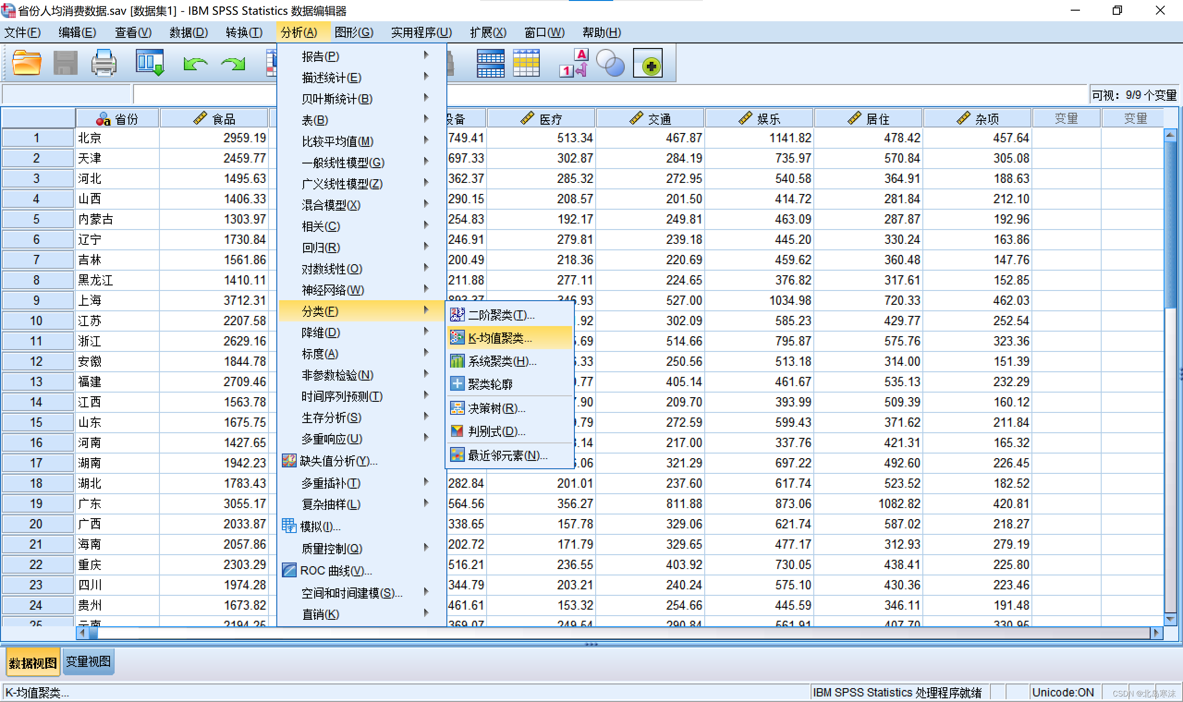Click the Open data file folder icon

click(26, 63)
